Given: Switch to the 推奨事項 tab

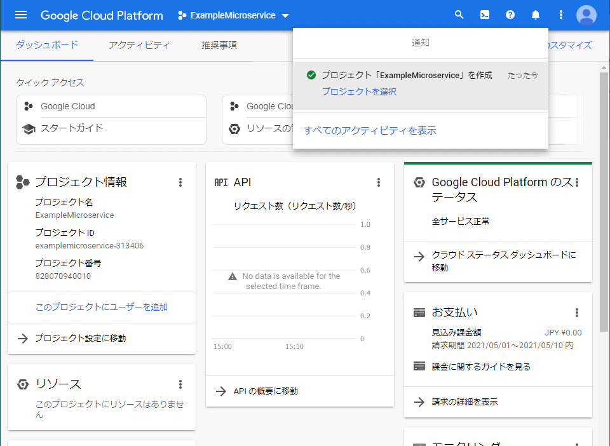Looking at the screenshot, I should [x=219, y=45].
